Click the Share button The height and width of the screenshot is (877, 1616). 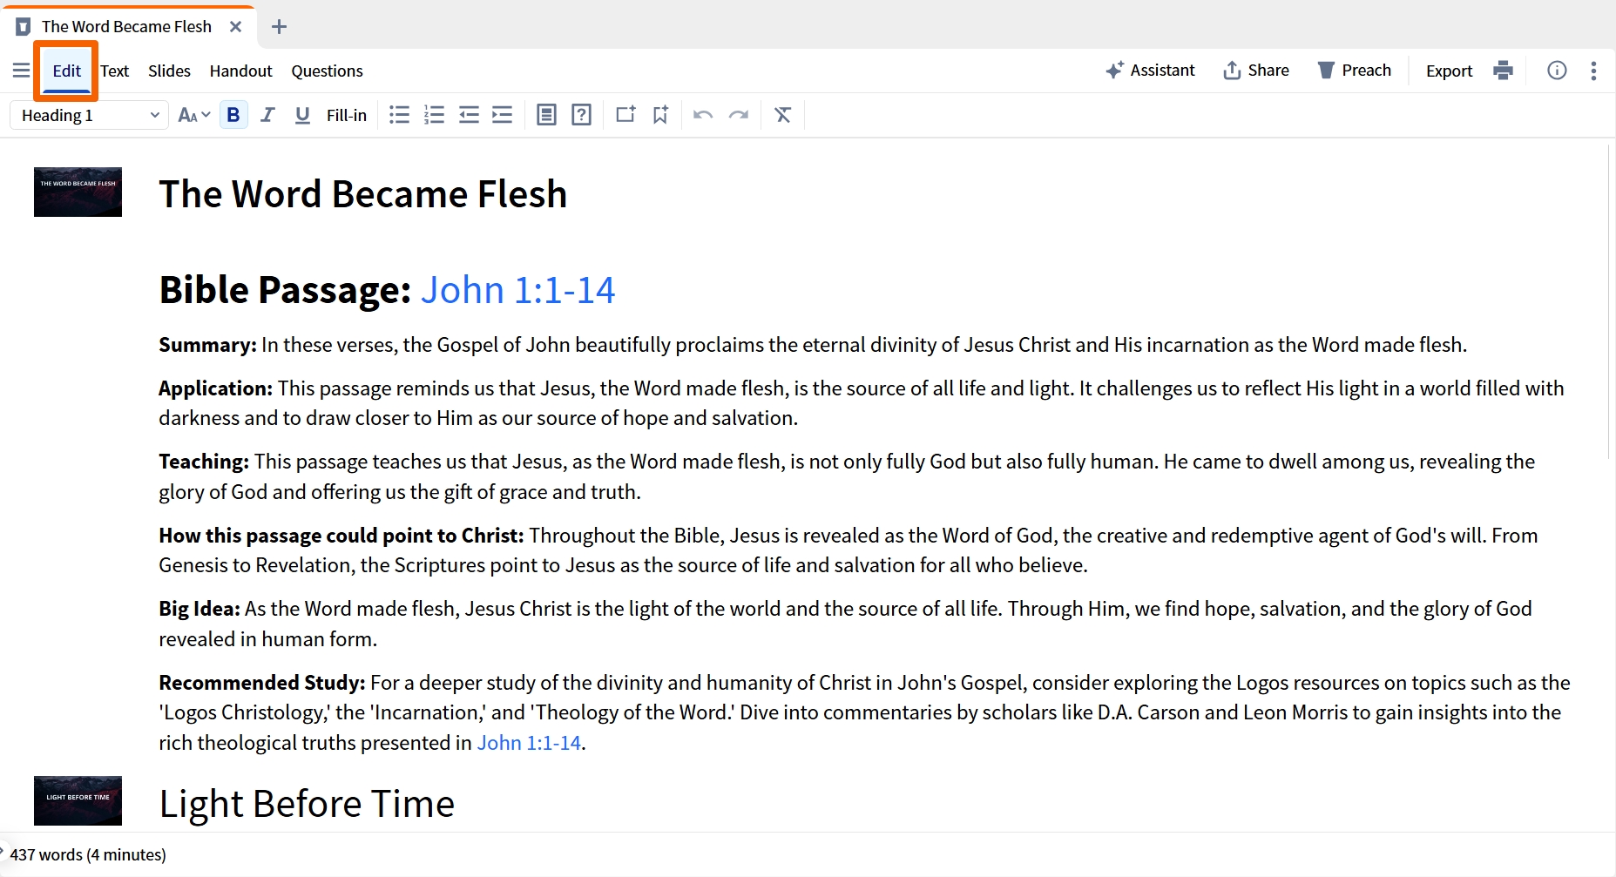[1256, 71]
